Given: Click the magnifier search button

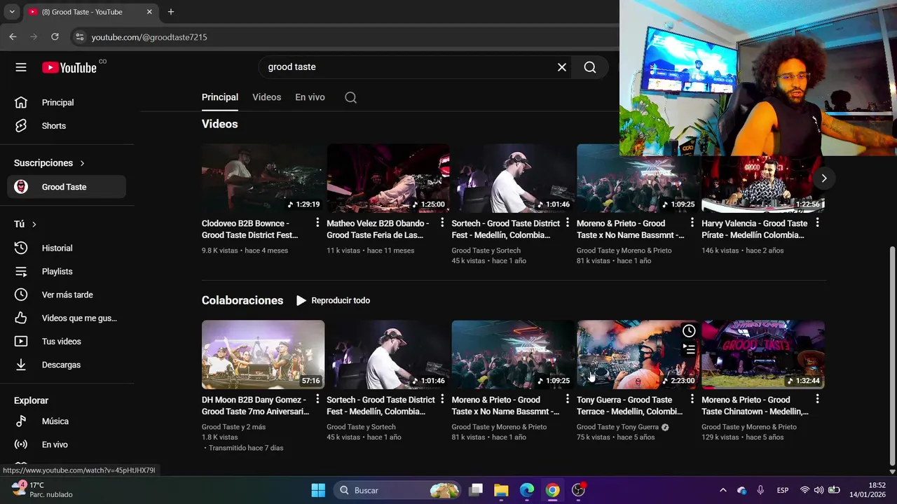Looking at the screenshot, I should pyautogui.click(x=590, y=67).
